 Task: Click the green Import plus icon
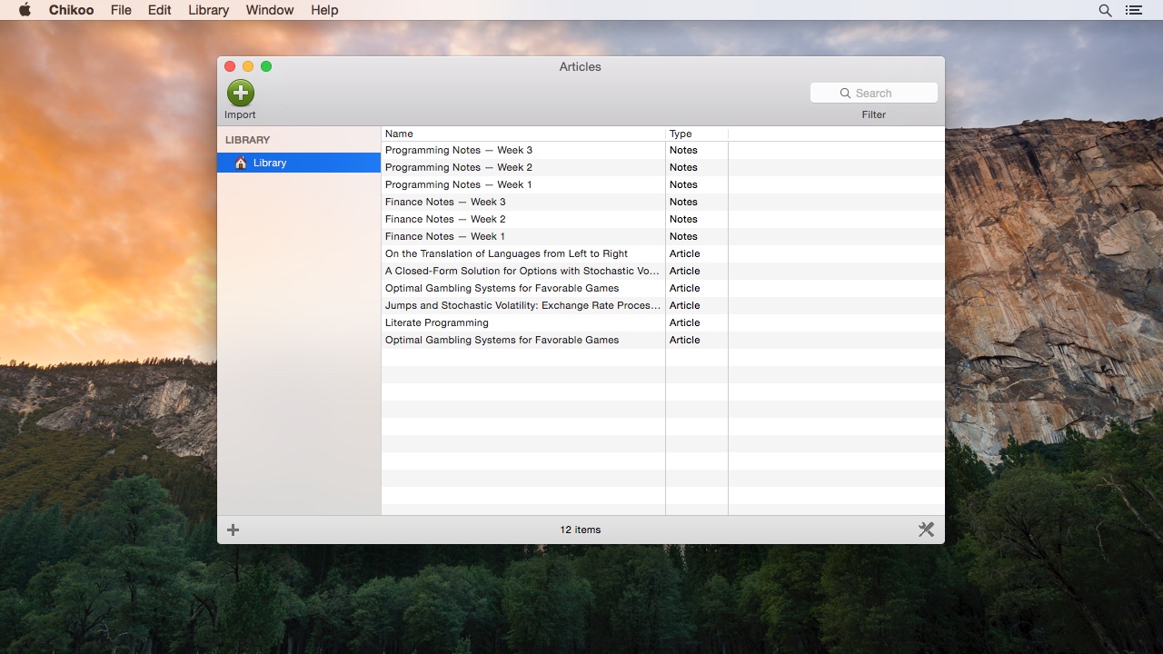[x=241, y=93]
